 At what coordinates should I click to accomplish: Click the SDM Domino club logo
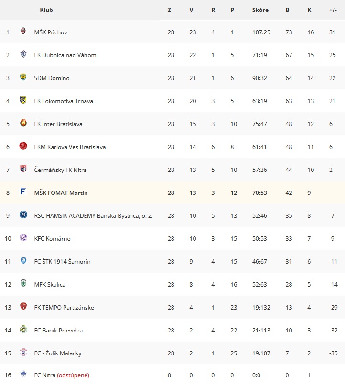pos(23,77)
